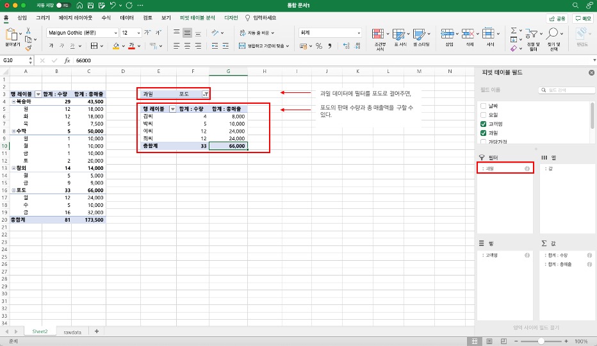Click the percent style icon
The height and width of the screenshot is (346, 597).
pos(318,45)
